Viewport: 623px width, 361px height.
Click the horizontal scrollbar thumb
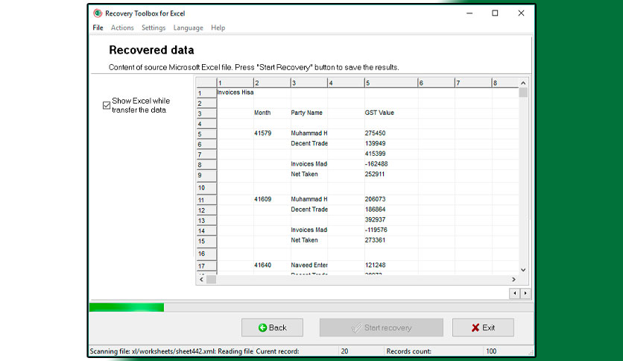212,280
